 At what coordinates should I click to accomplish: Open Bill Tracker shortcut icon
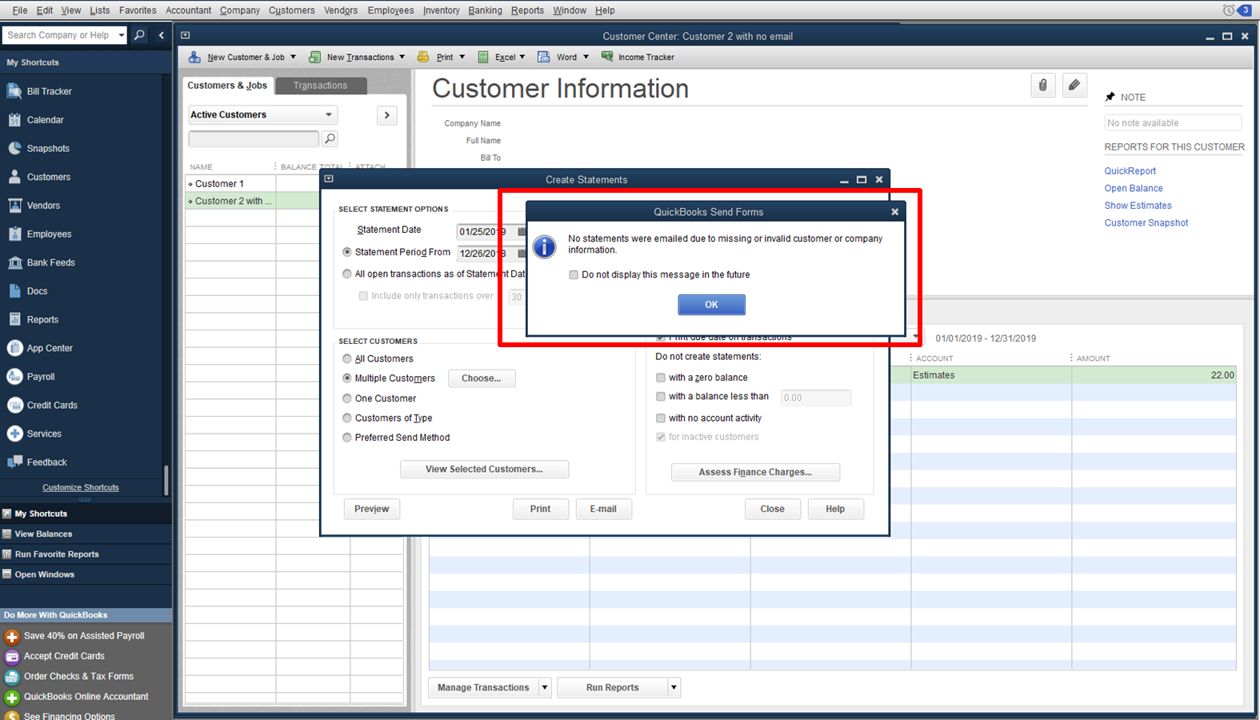click(14, 91)
